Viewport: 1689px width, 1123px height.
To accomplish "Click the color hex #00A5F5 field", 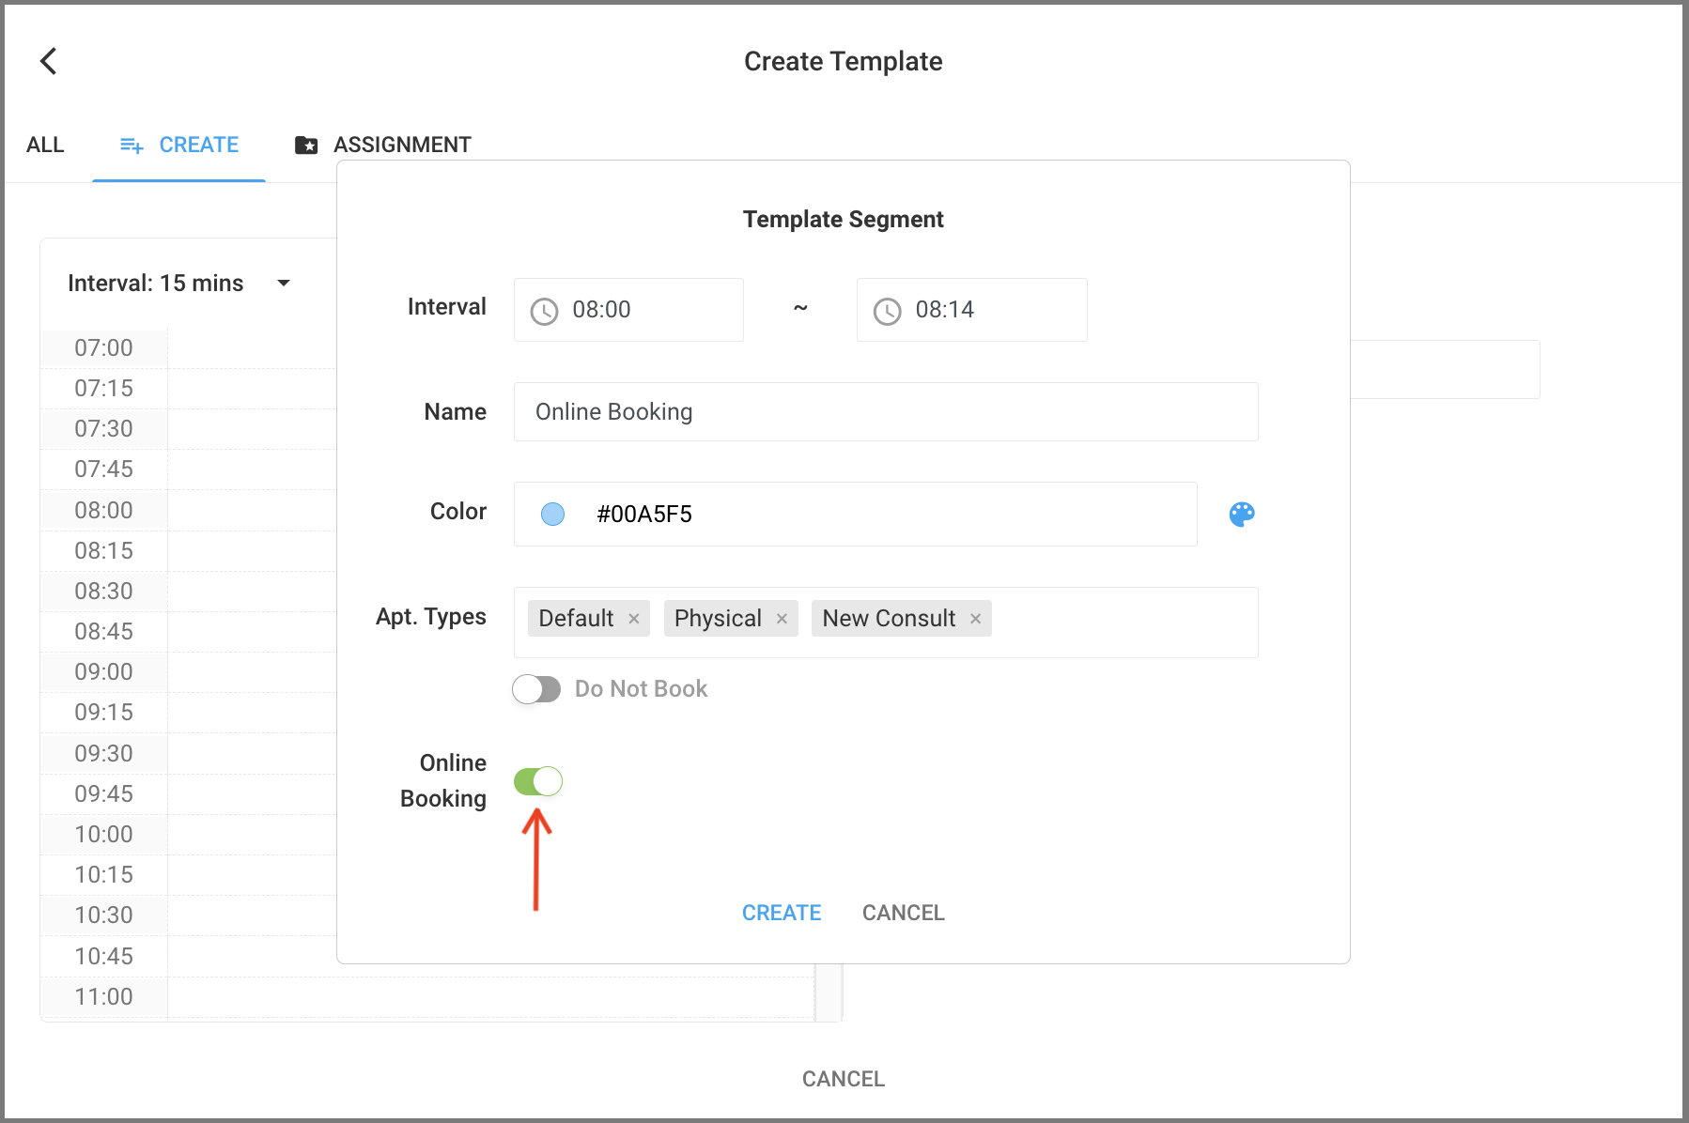I will tap(856, 514).
